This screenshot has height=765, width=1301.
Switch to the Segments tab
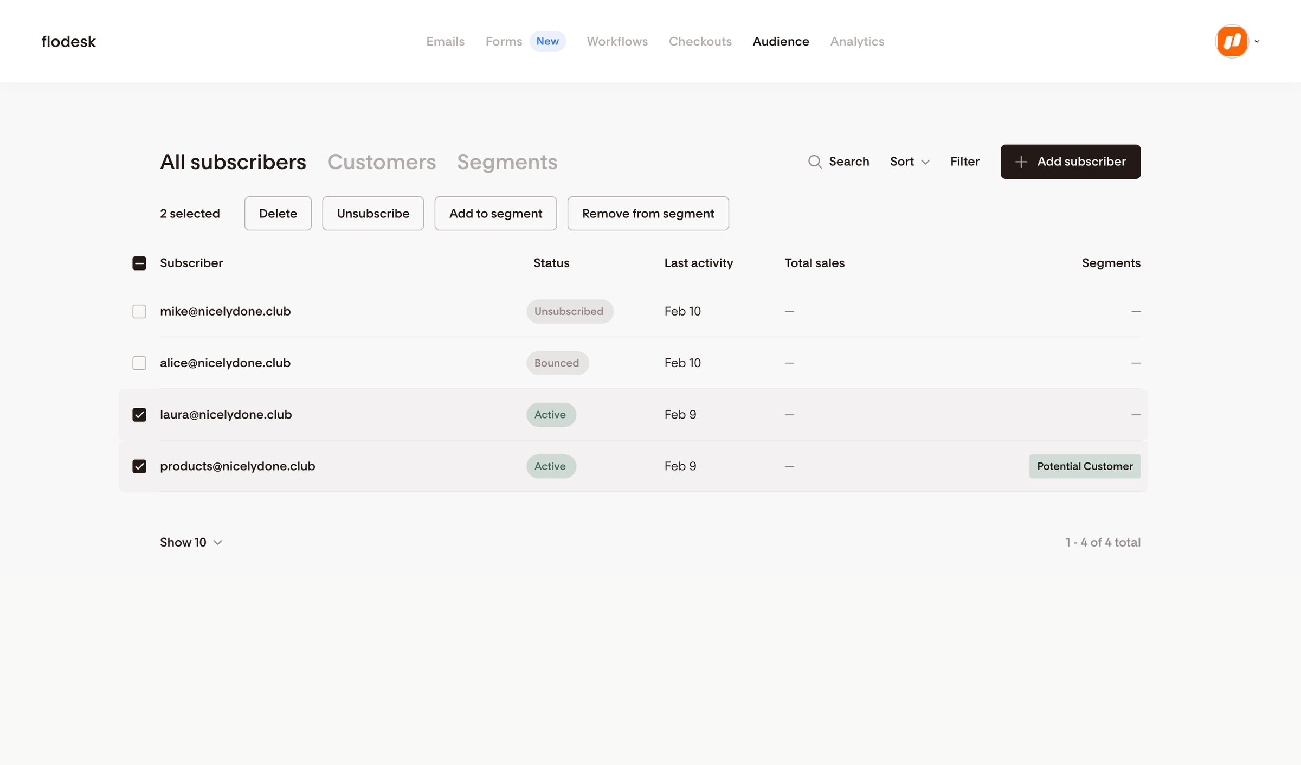(x=507, y=162)
